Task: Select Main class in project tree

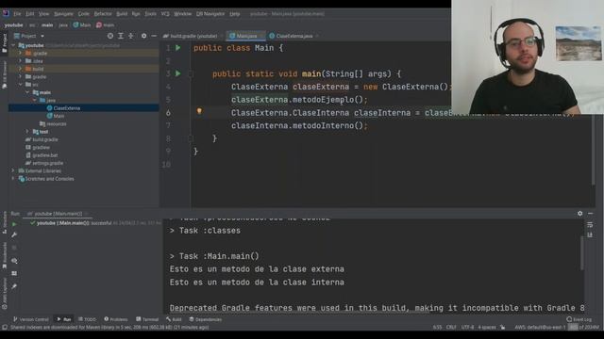Action: coord(59,116)
